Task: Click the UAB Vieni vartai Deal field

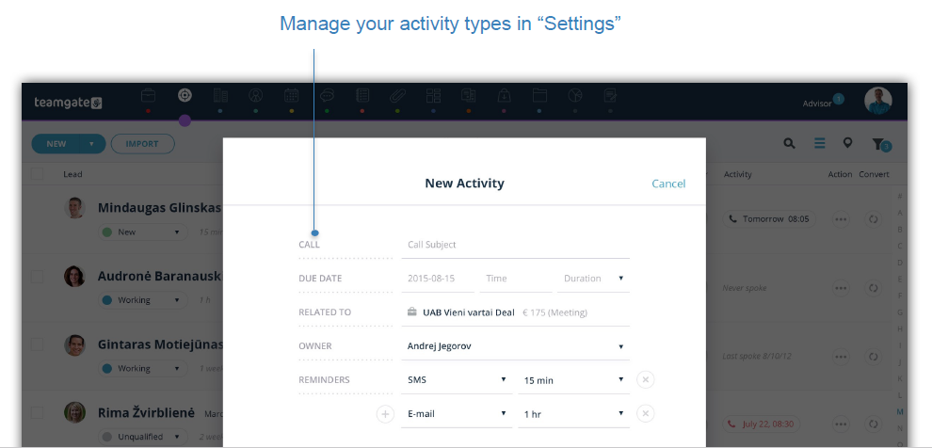Action: point(515,312)
